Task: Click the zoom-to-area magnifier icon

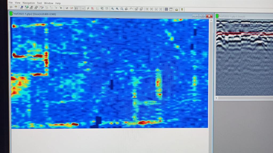Action: 122,9
